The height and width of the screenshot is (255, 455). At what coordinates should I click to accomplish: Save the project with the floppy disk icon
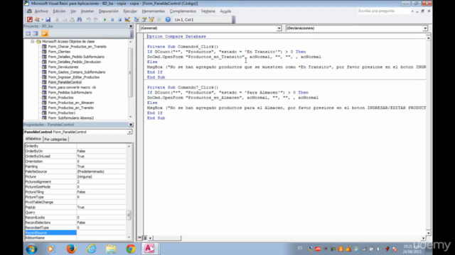[x=48, y=20]
